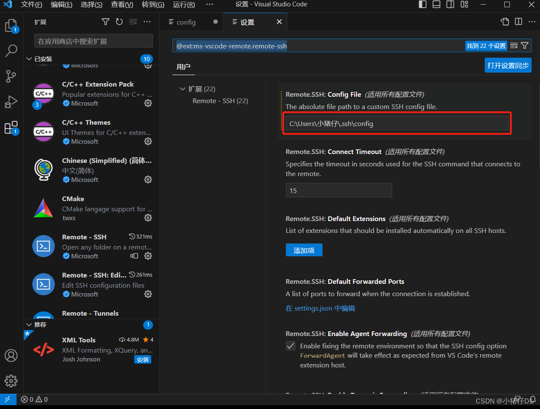This screenshot has width=540, height=409.
Task: Install XML Tools with 安装 button
Action: coord(143,360)
